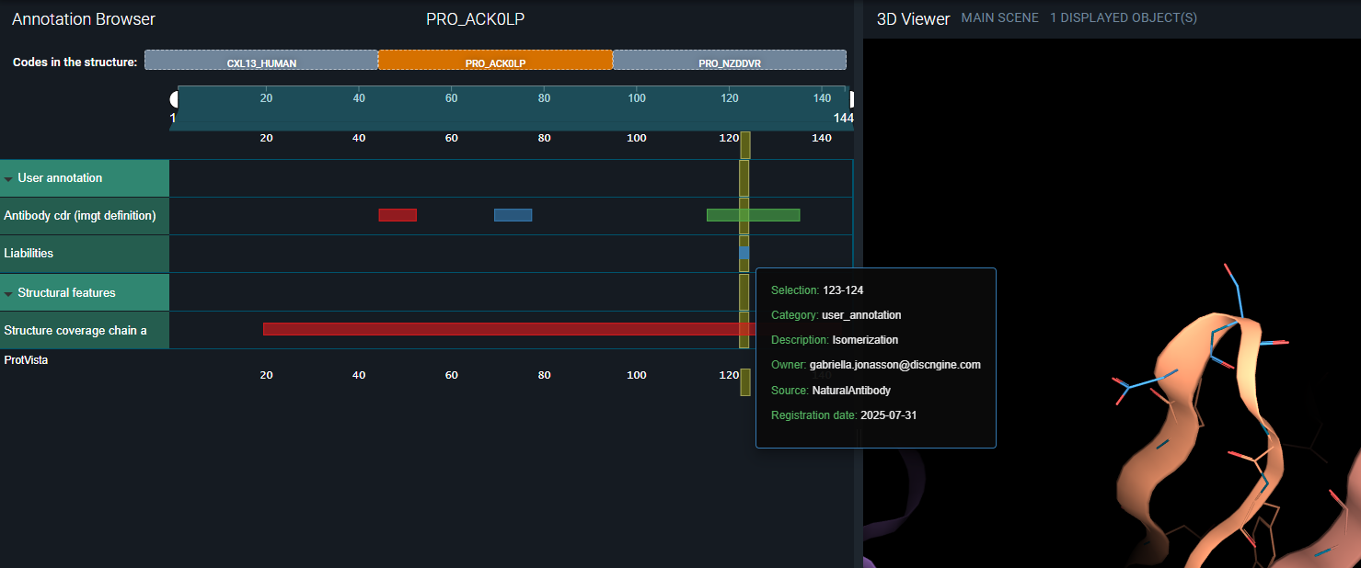Viewport: 1361px width, 568px height.
Task: Open the MAIN SCENE menu in 3D Viewer
Action: 999,18
